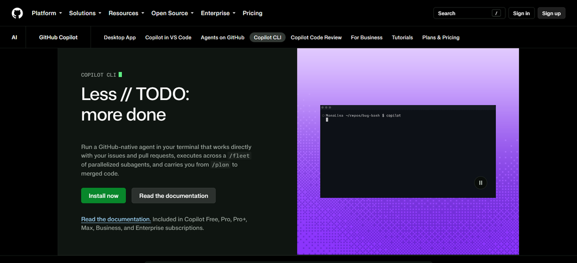Go to Agents on GitHub tab
This screenshot has width=577, height=263.
click(x=223, y=38)
